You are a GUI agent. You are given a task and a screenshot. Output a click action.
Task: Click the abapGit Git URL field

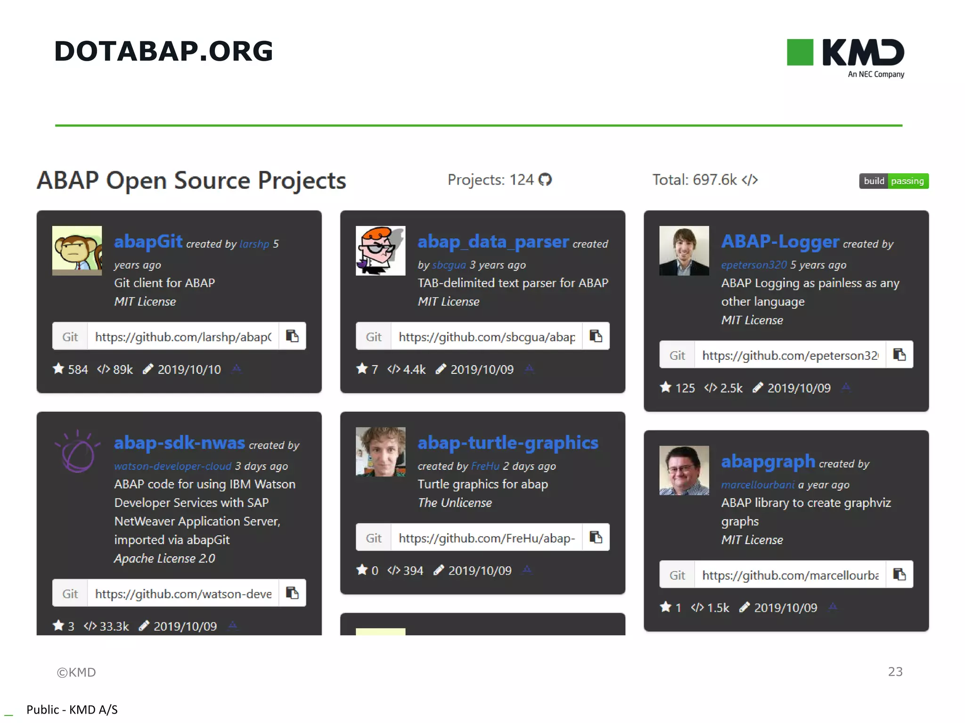coord(183,336)
